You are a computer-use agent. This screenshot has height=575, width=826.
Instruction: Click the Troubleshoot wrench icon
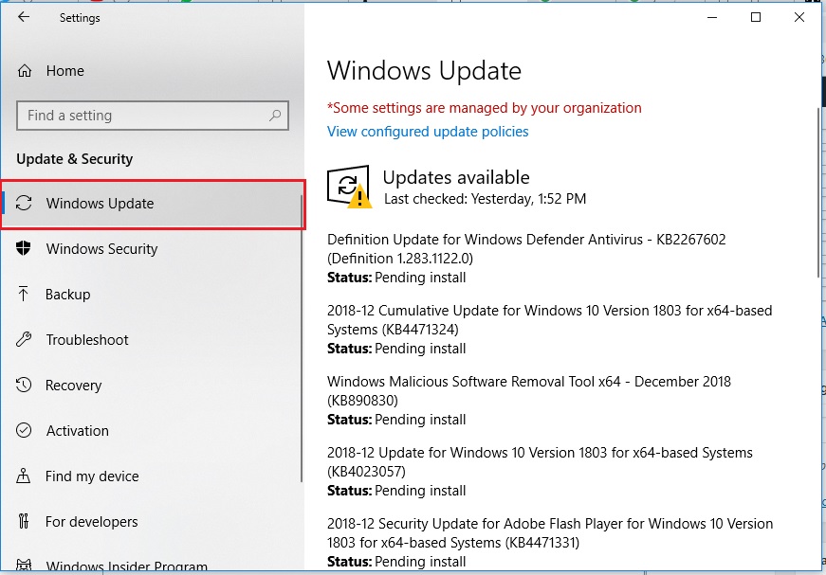pos(26,340)
